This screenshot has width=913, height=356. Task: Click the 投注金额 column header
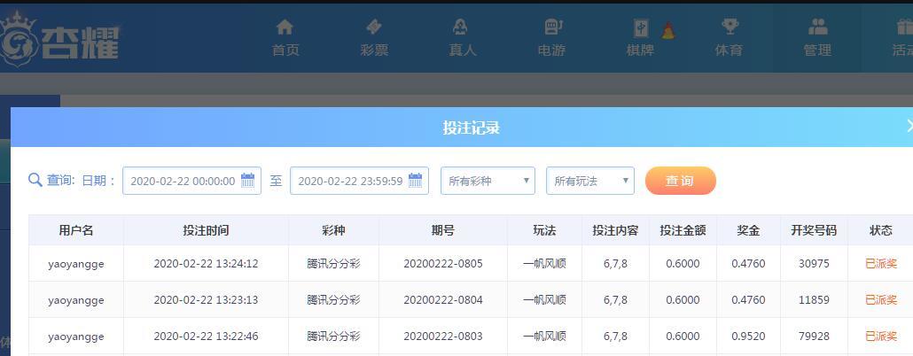click(683, 230)
